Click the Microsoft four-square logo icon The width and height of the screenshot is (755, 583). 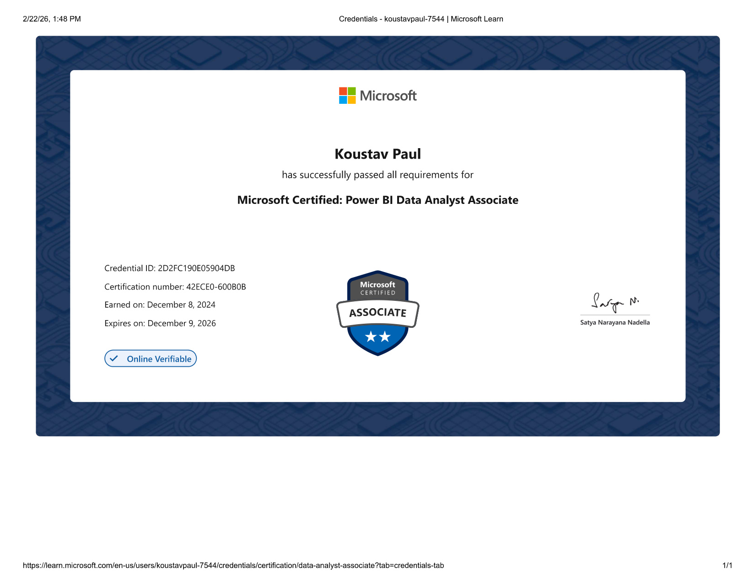(x=347, y=96)
